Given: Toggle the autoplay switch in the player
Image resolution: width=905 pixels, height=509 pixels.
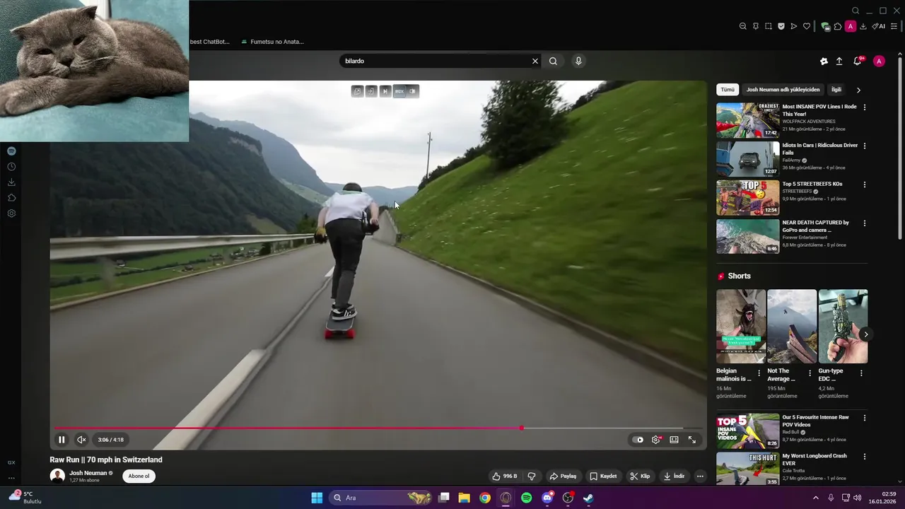Looking at the screenshot, I should click(x=638, y=440).
